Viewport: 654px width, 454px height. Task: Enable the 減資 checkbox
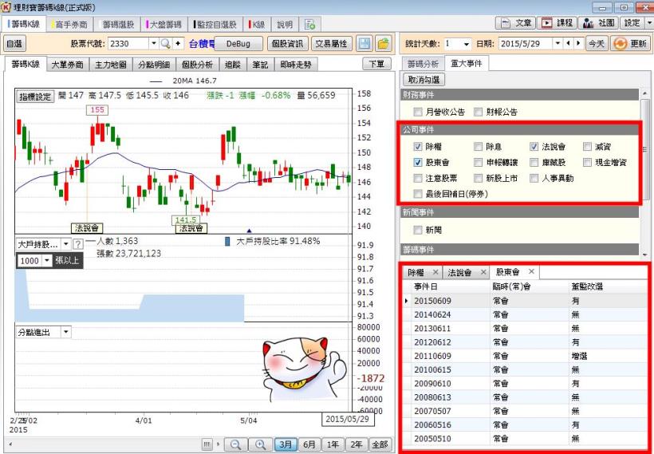(x=587, y=147)
